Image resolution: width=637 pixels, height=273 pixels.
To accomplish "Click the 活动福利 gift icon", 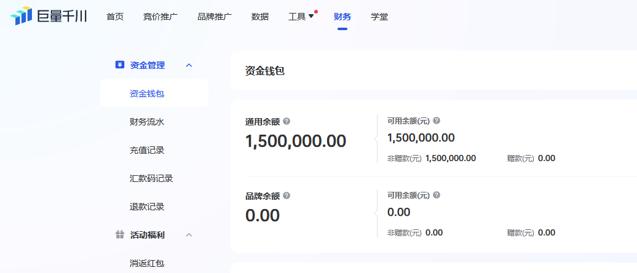I will pos(119,234).
